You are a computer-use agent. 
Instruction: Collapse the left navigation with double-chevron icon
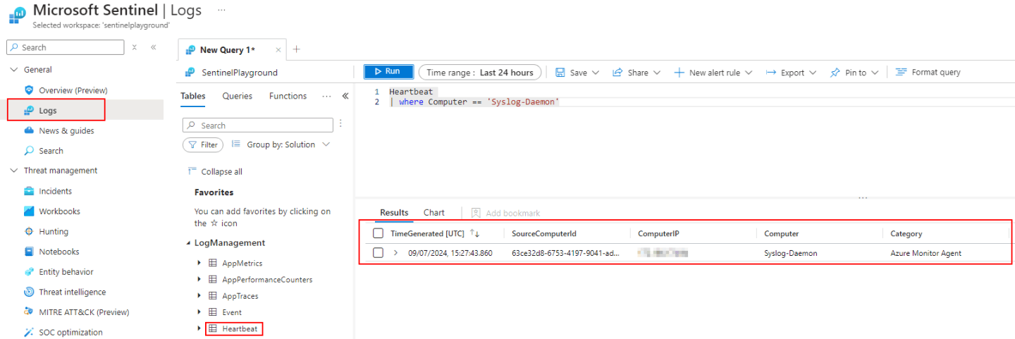[x=153, y=47]
